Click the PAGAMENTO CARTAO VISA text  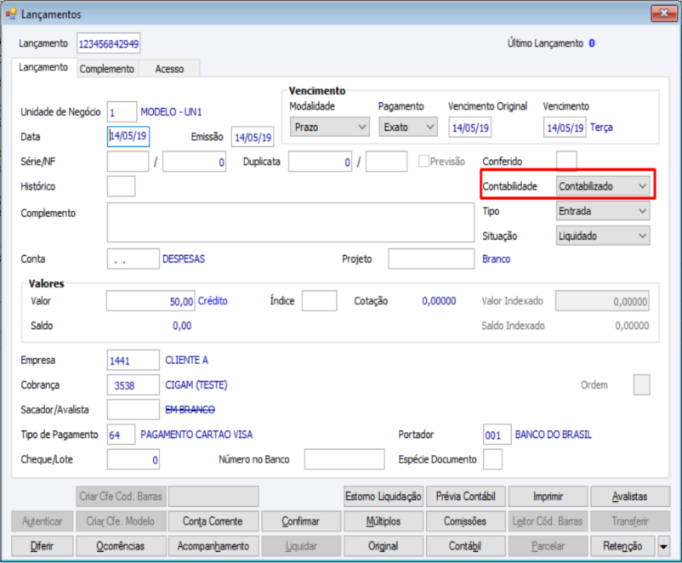(x=196, y=435)
